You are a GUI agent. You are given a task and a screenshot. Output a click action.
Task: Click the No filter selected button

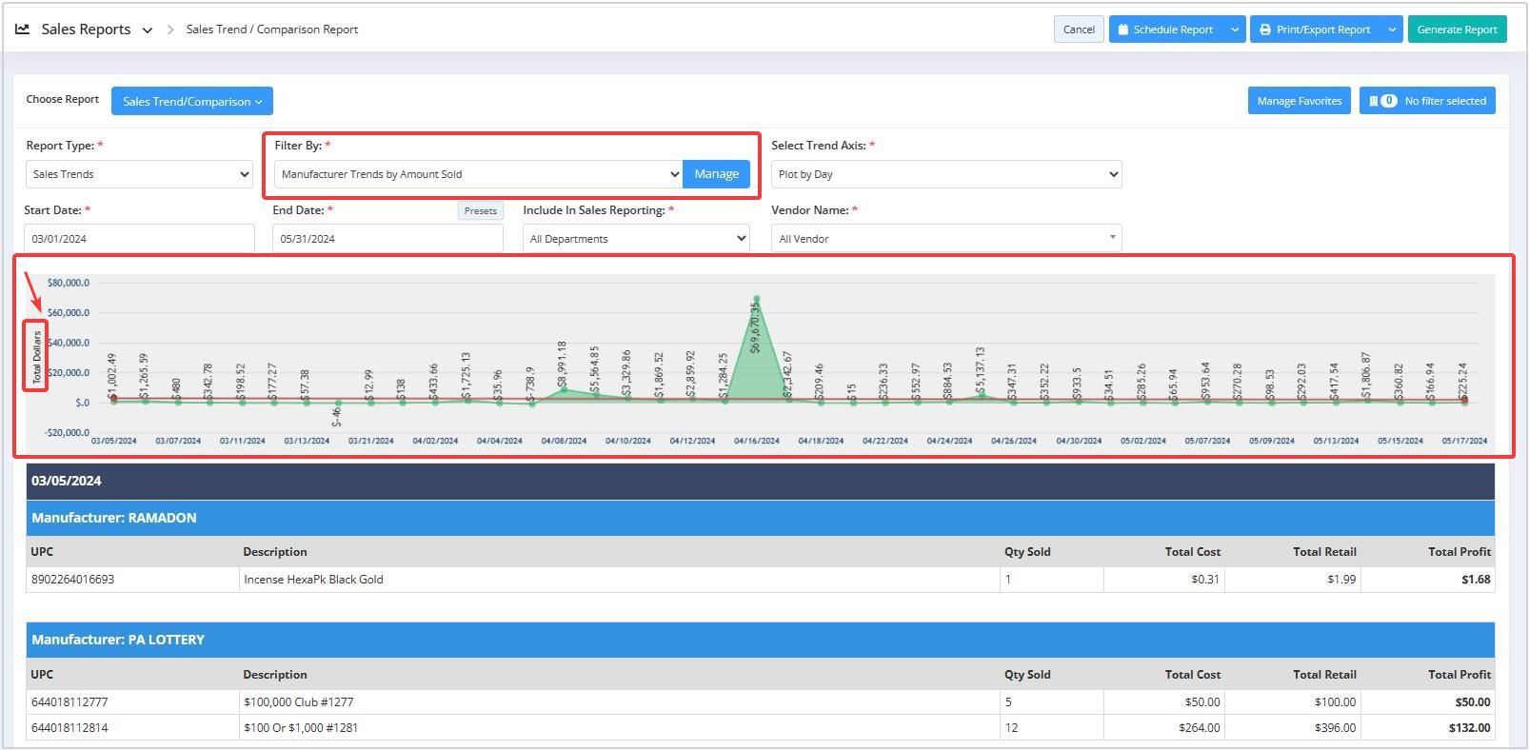(x=1427, y=101)
